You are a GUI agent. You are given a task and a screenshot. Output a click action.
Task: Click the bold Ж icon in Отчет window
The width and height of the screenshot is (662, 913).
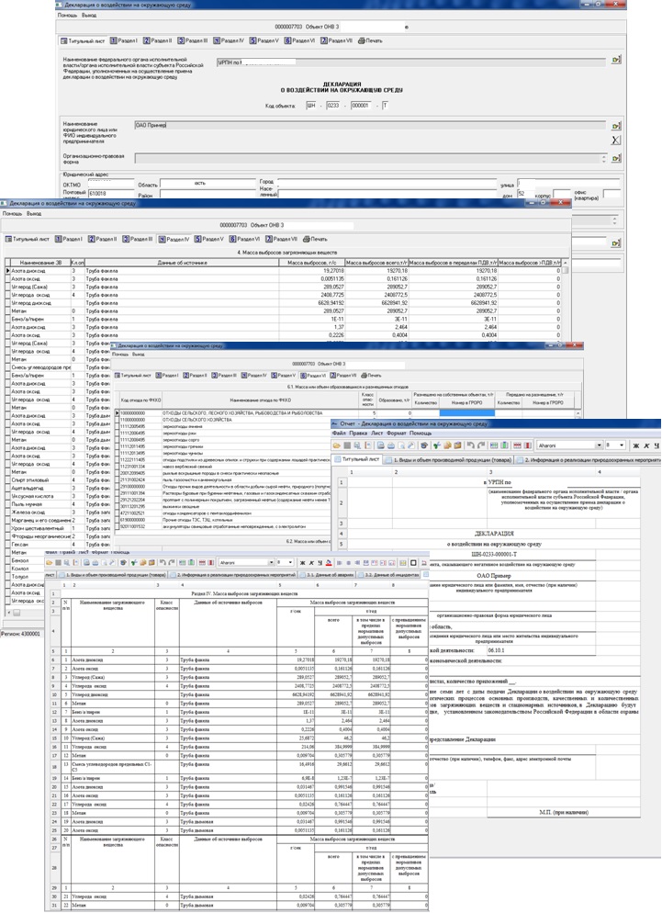click(x=634, y=445)
